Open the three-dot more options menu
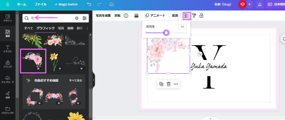 (x=176, y=84)
